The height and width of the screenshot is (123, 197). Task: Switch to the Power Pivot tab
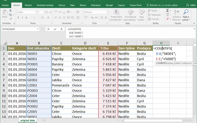[136, 5]
